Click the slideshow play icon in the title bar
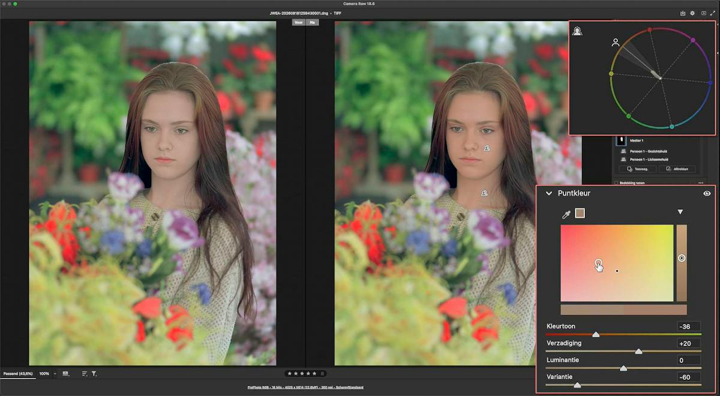This screenshot has height=396, width=720. tap(704, 13)
